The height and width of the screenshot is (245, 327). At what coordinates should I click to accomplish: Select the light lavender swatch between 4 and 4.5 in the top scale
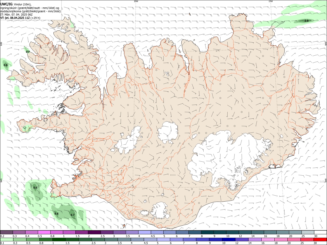(x=144, y=232)
